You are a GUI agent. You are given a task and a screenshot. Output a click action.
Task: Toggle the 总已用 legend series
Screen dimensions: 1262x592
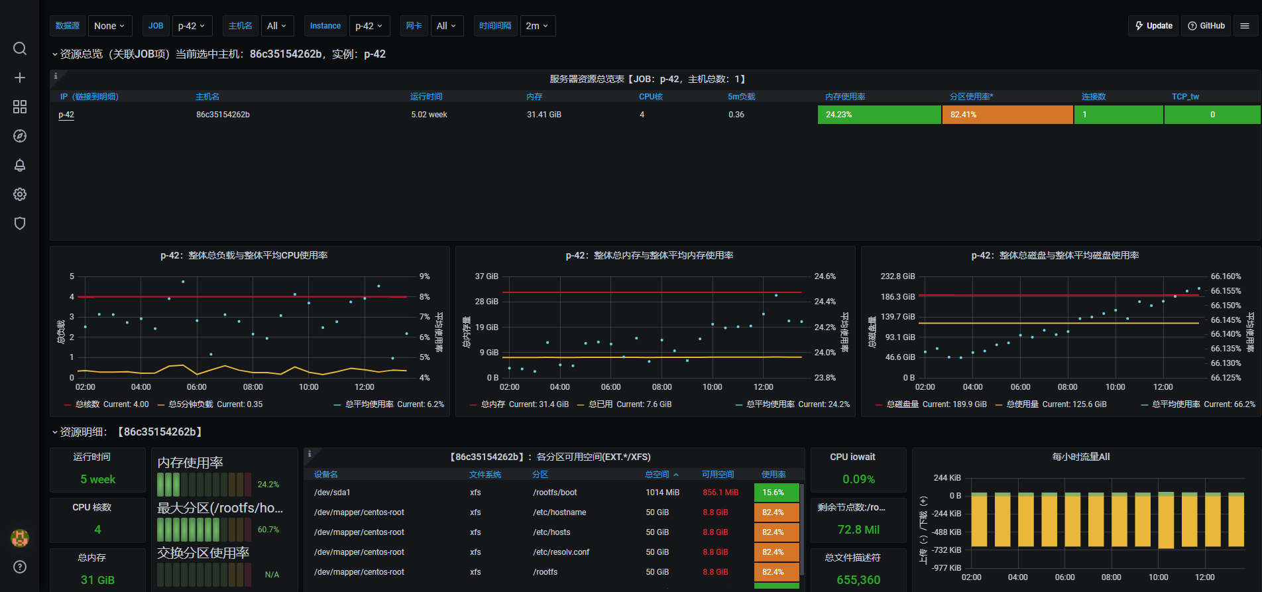point(601,404)
